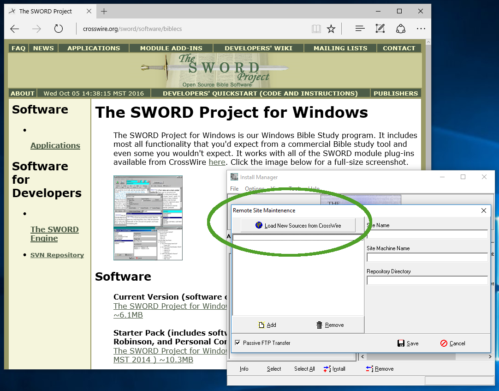
Task: Click inside the Site Machine Name field
Action: [x=427, y=257]
